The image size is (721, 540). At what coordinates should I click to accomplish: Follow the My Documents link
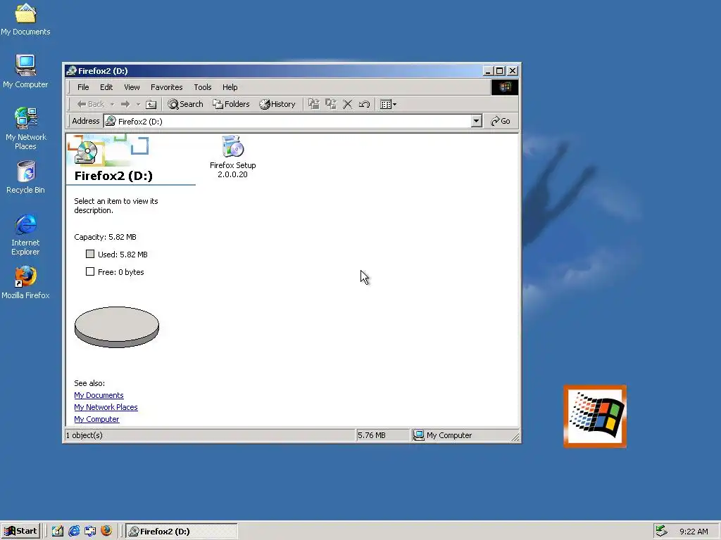coord(99,395)
